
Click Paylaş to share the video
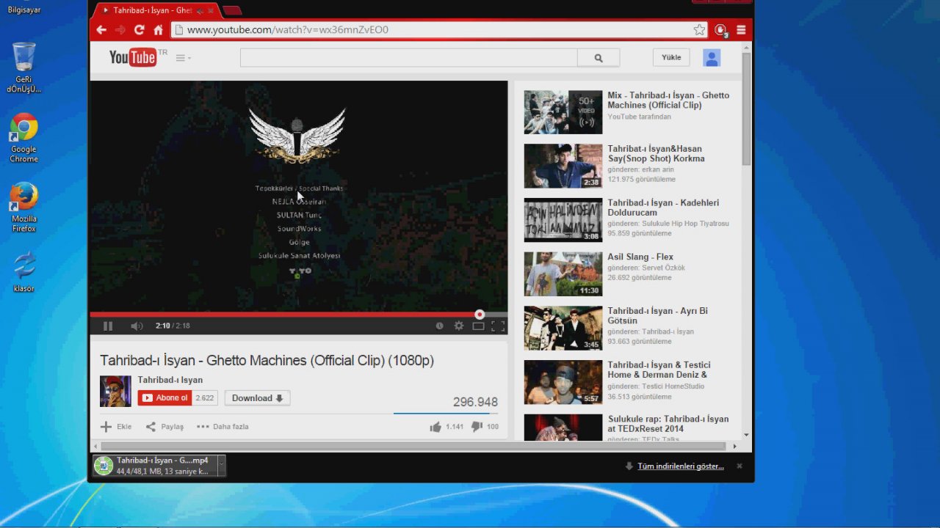click(164, 426)
